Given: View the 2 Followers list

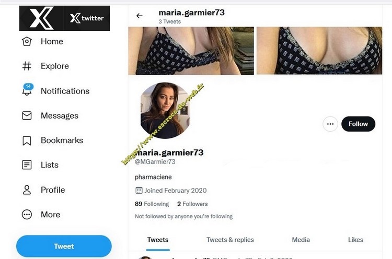Looking at the screenshot, I should click(192, 204).
